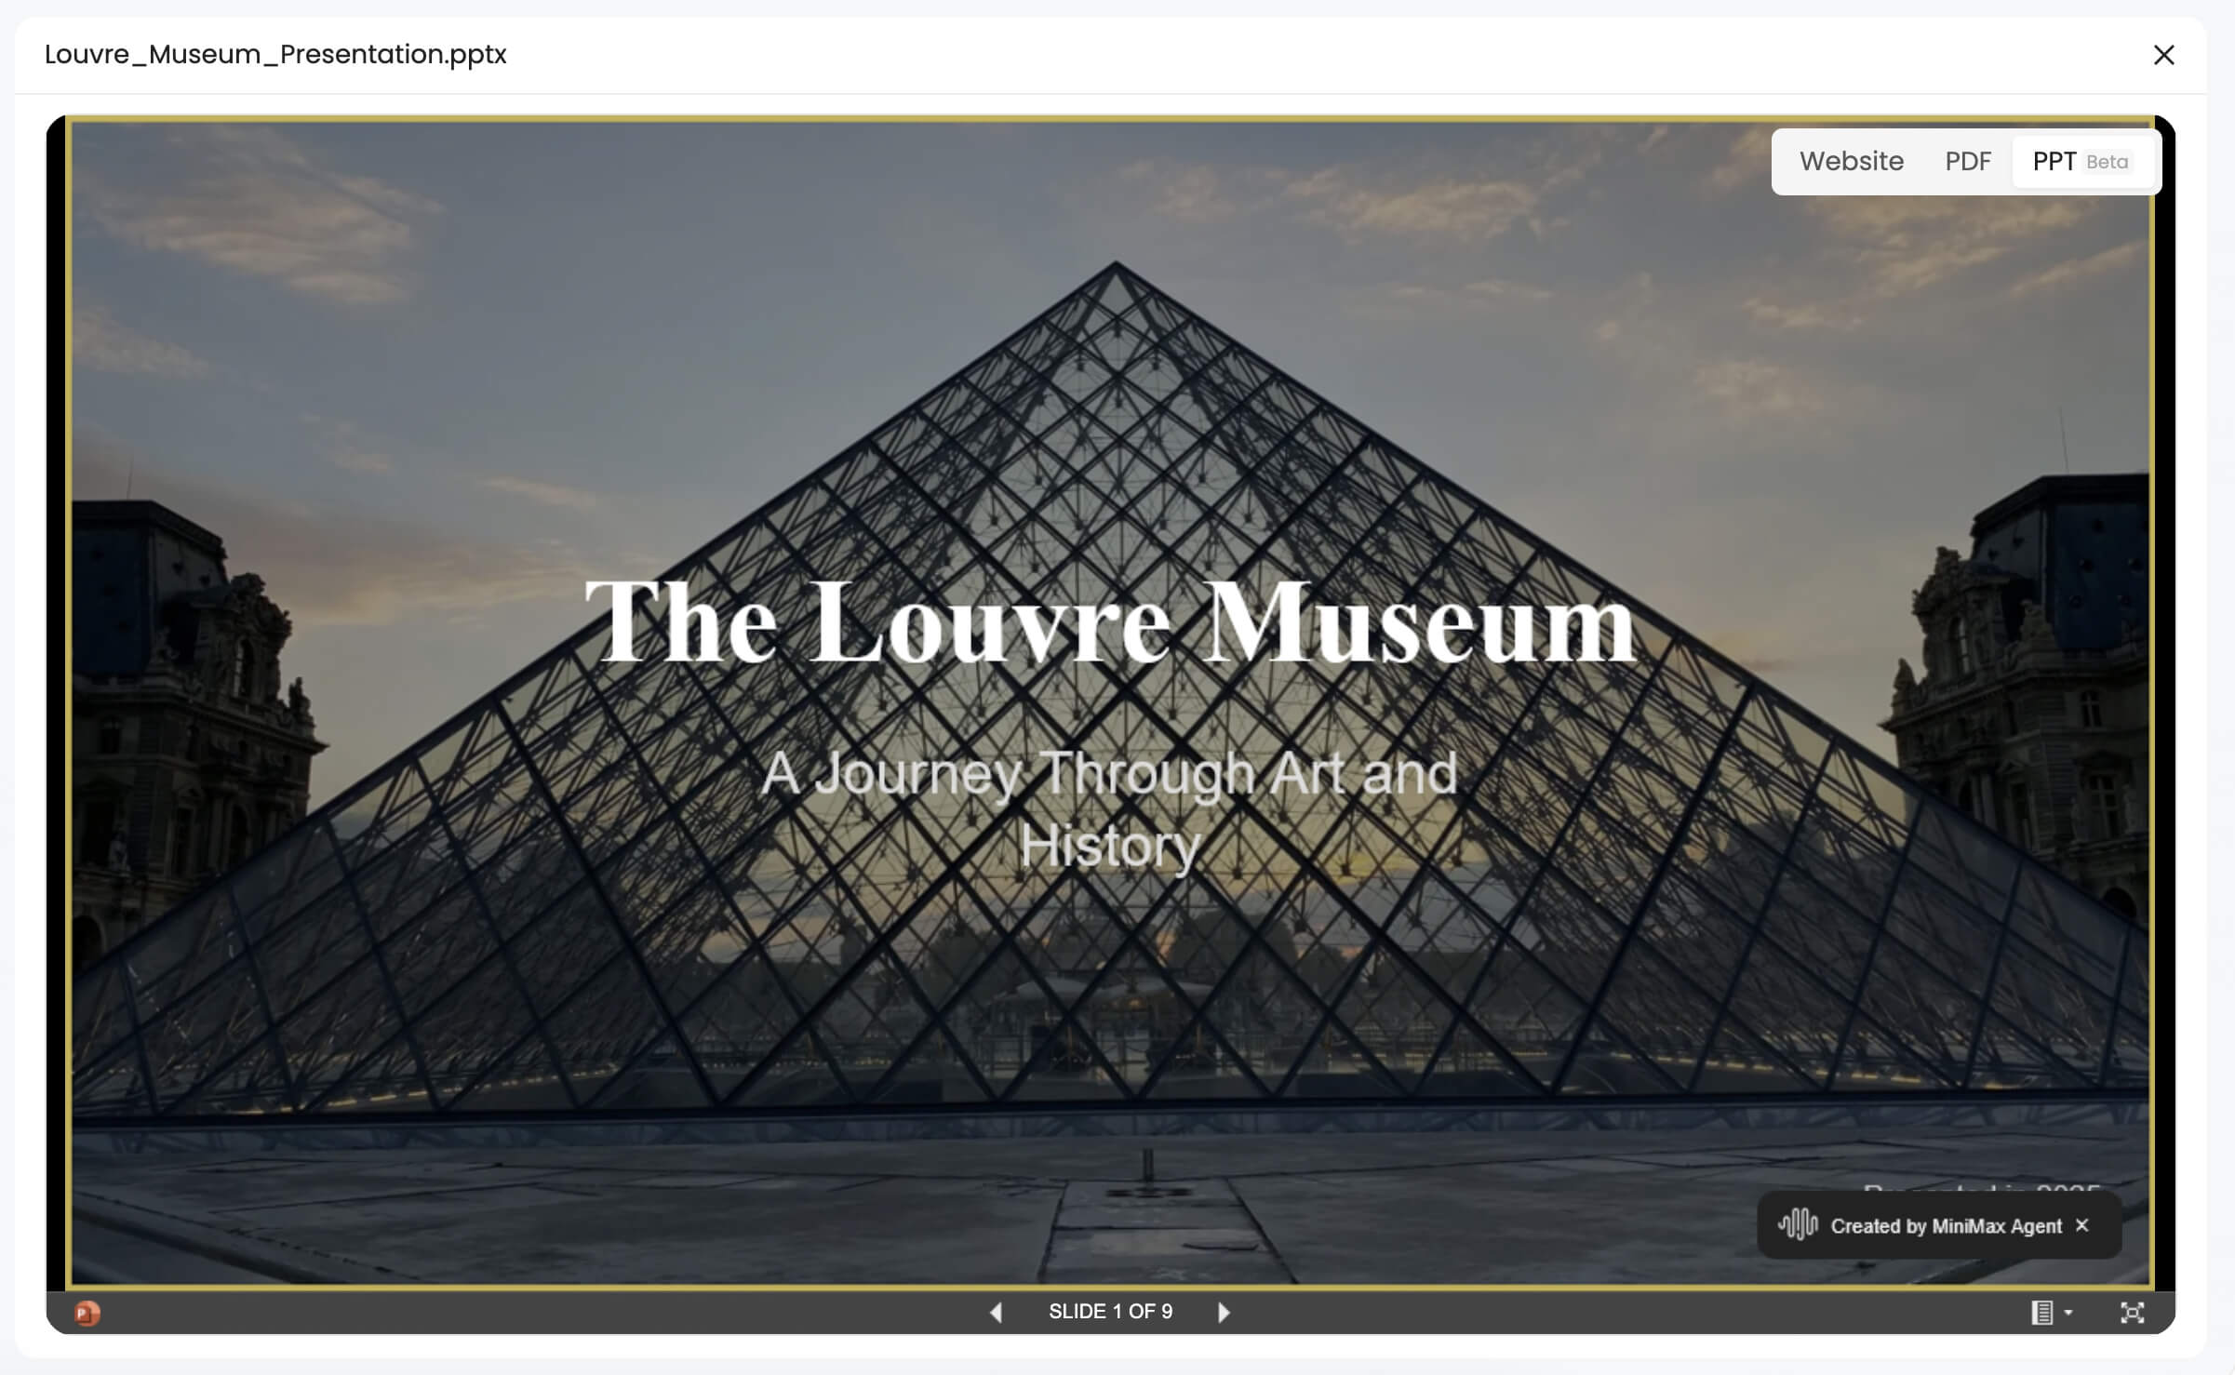Click the Beta badge label

[x=2108, y=162]
